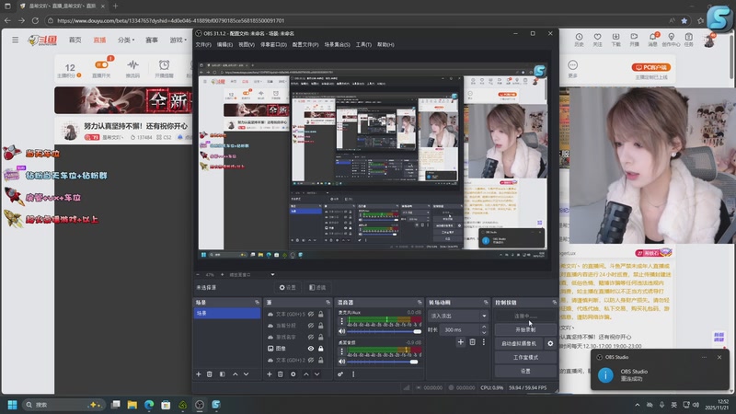The width and height of the screenshot is (736, 414).
Task: Open scene filters icon in scenes panel footer
Action: (x=223, y=374)
